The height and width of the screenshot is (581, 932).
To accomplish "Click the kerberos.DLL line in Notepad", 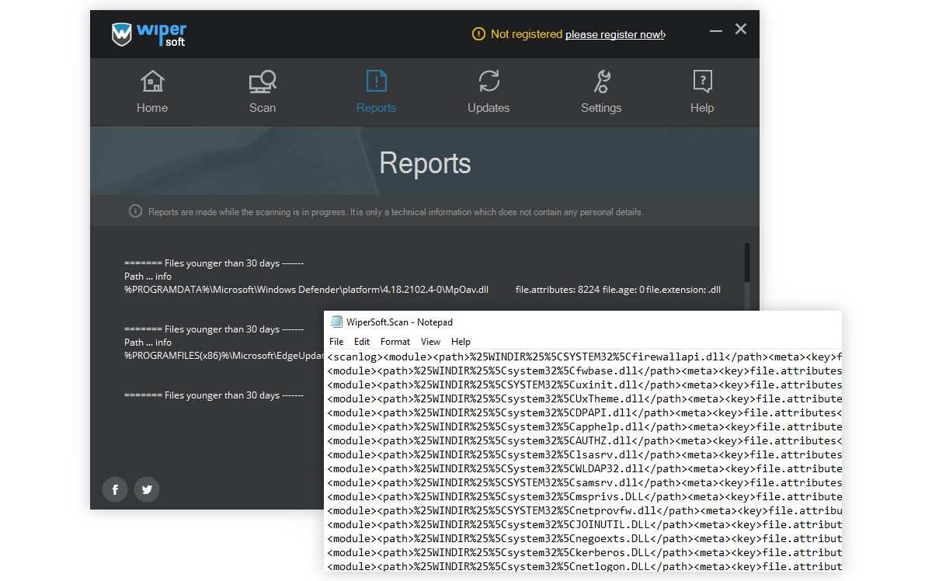I will tap(584, 553).
